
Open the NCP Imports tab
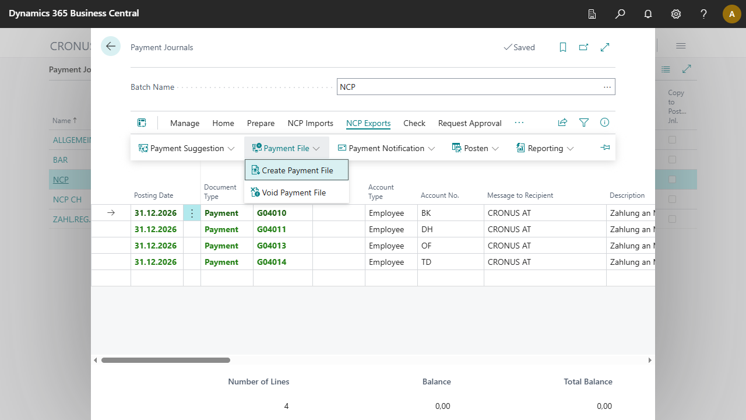pyautogui.click(x=311, y=123)
